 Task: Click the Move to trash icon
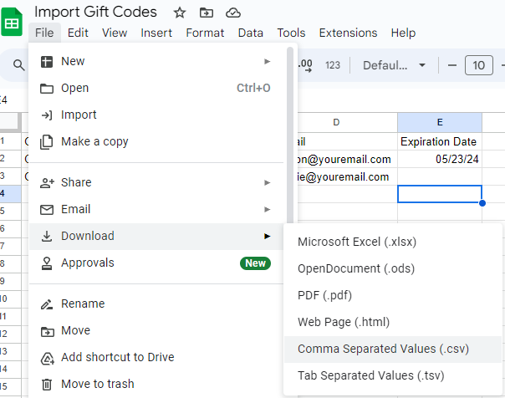(47, 384)
